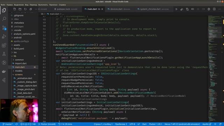Open the Docker whale view
The image size is (224, 126).
pyautogui.click(x=4, y=71)
